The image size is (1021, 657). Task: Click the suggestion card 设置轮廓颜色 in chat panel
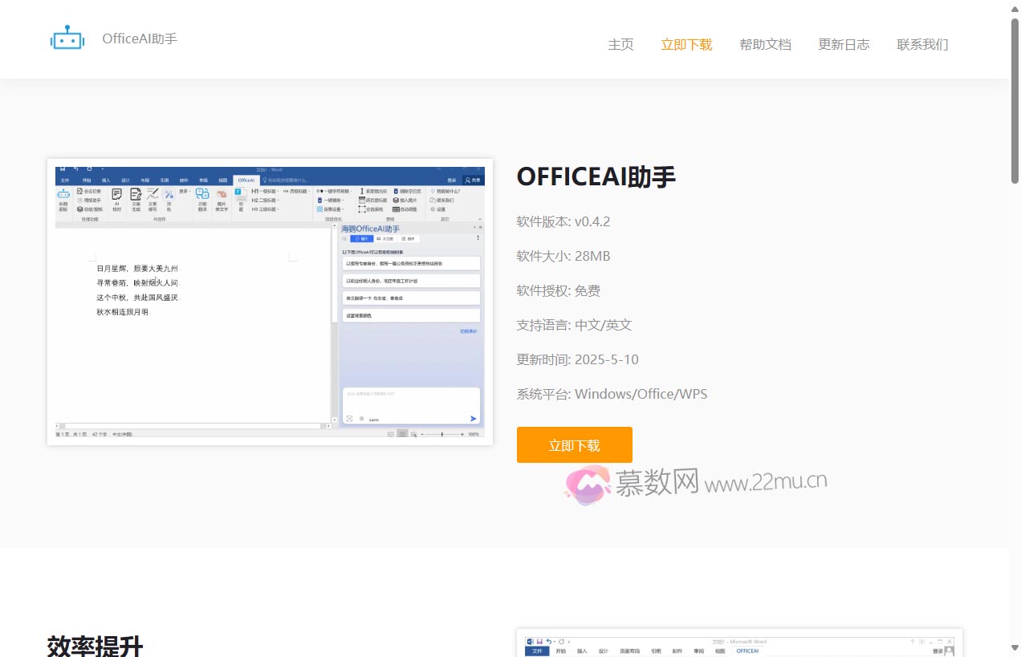tap(410, 314)
